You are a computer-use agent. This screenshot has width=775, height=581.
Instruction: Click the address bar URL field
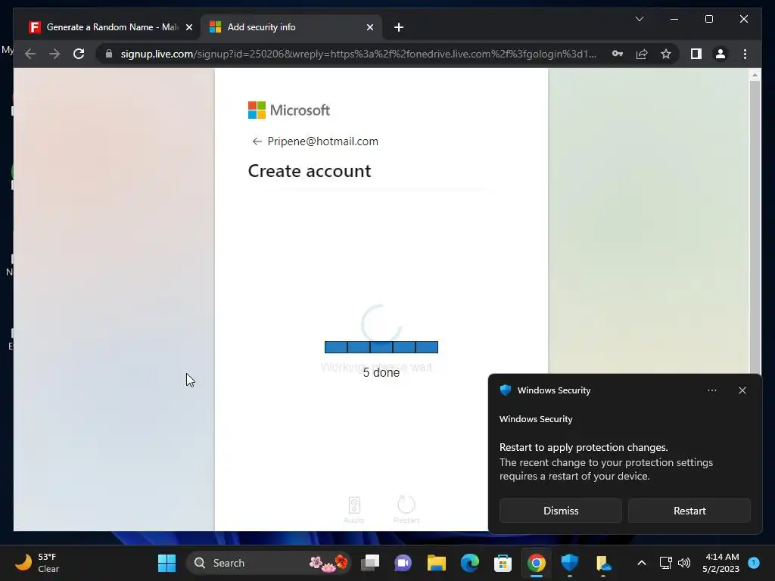[358, 54]
